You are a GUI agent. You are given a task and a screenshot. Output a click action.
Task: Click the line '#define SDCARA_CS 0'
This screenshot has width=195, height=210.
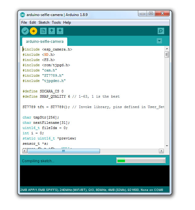[x=43, y=91]
